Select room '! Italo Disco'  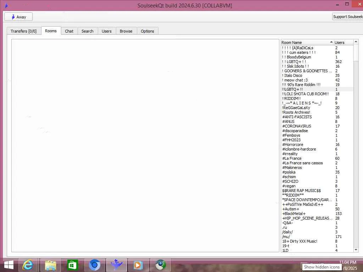pyautogui.click(x=317, y=76)
